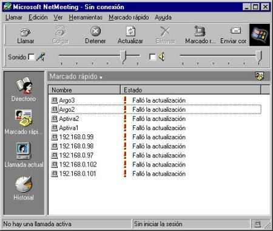Expand the Marcado rápido dropdown header
Image resolution: width=273 pixels, height=231 pixels.
pyautogui.click(x=76, y=77)
